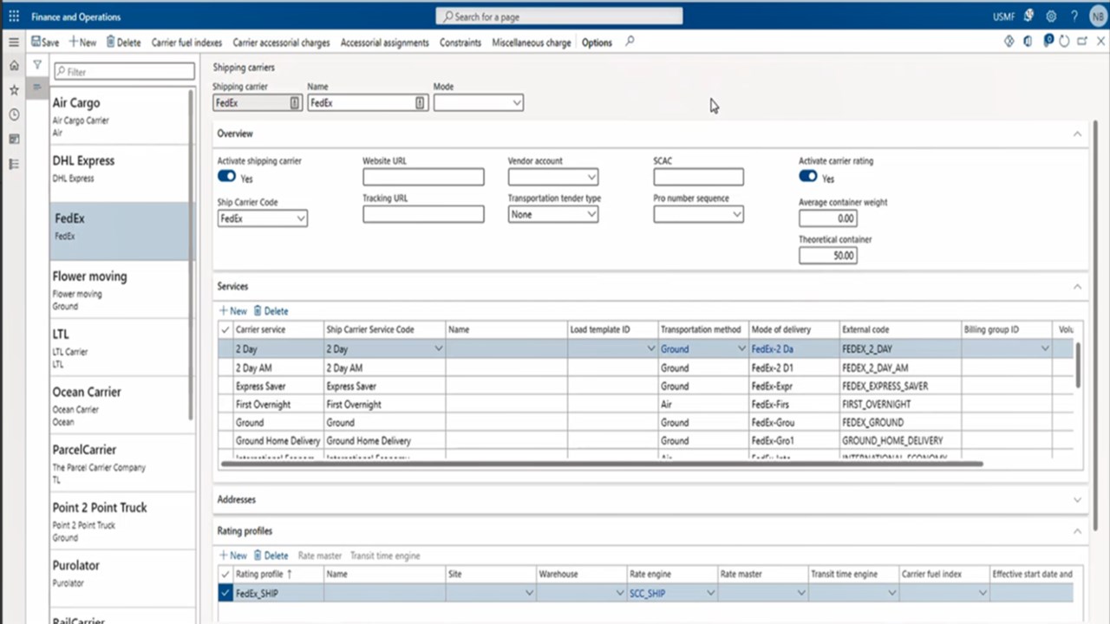The image size is (1110, 624).
Task: Open the Options tab
Action: (597, 42)
